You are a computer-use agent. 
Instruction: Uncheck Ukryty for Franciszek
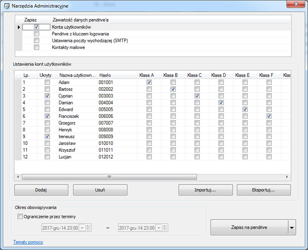click(47, 116)
